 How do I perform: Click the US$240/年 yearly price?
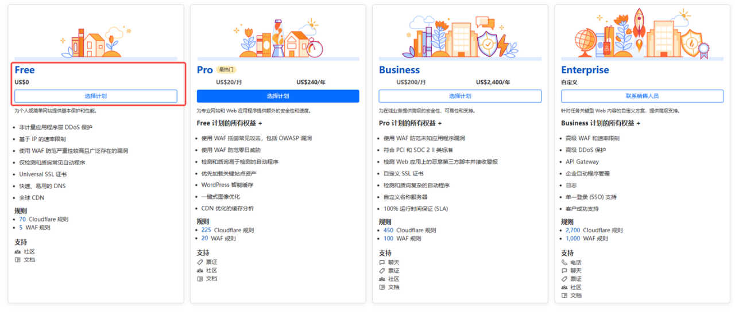pyautogui.click(x=311, y=82)
